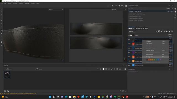177x99 pixels.
Task: Hide the purple fill layer
Action: point(129,53)
